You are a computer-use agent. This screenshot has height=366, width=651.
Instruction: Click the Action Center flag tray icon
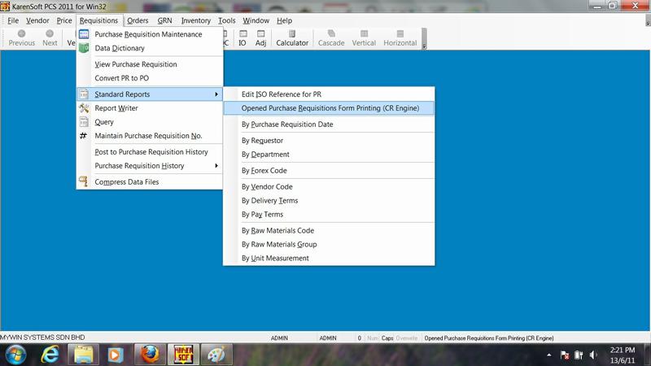[565, 355]
